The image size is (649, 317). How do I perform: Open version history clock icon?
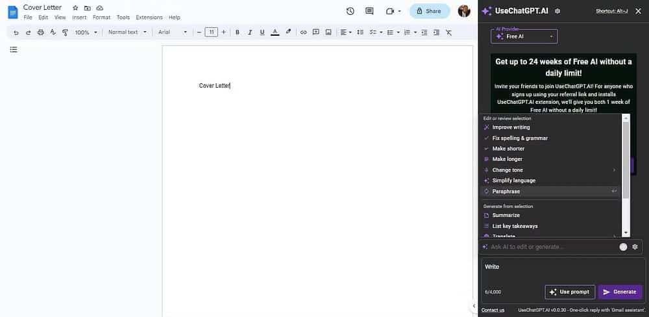(x=350, y=11)
